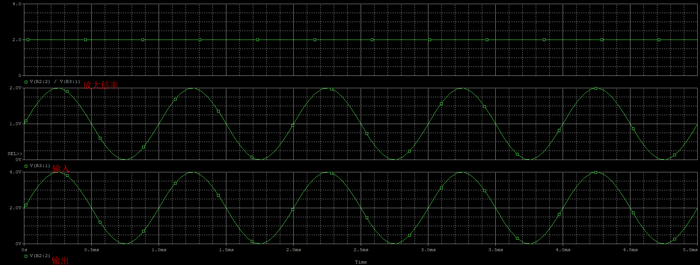This screenshot has height=265, width=700.
Task: Click the 1.5ms time axis label
Action: point(226,250)
